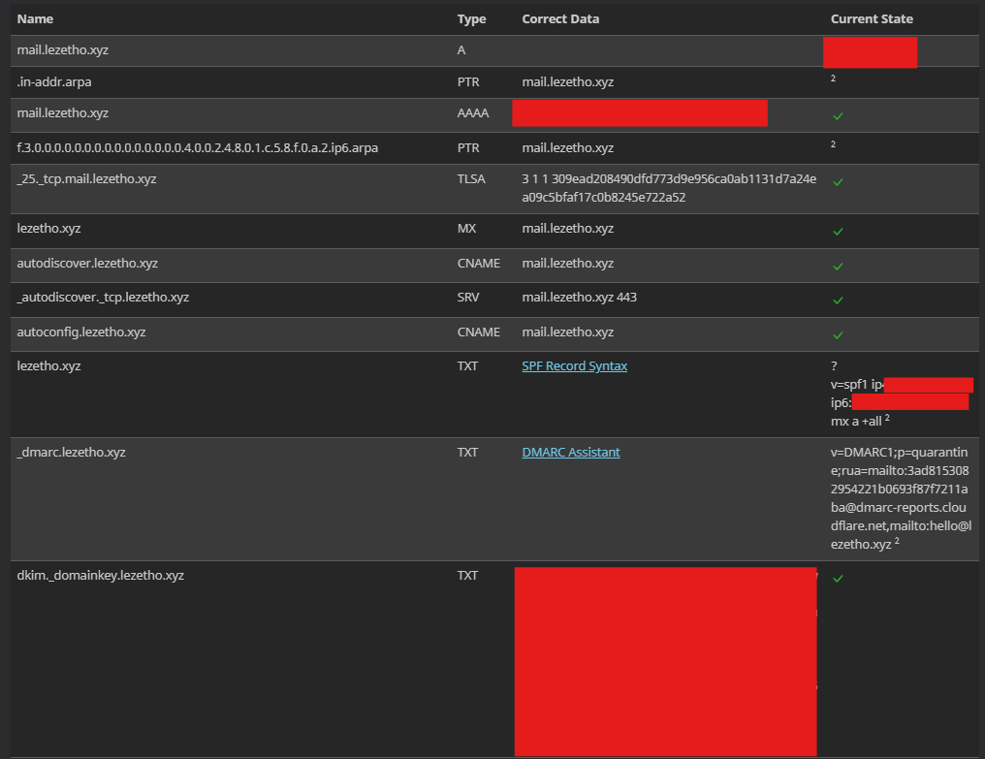Screen dimensions: 985x759
Task: Click the dkim._domainkey.lezetho.xyz record name
Action: point(100,575)
